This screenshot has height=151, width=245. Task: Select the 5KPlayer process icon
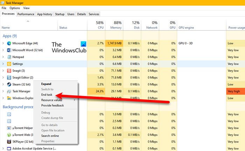(x=9, y=142)
